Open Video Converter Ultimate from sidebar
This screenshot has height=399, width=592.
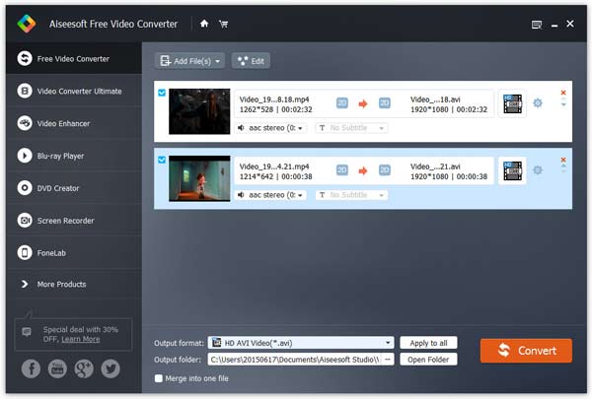click(x=74, y=91)
